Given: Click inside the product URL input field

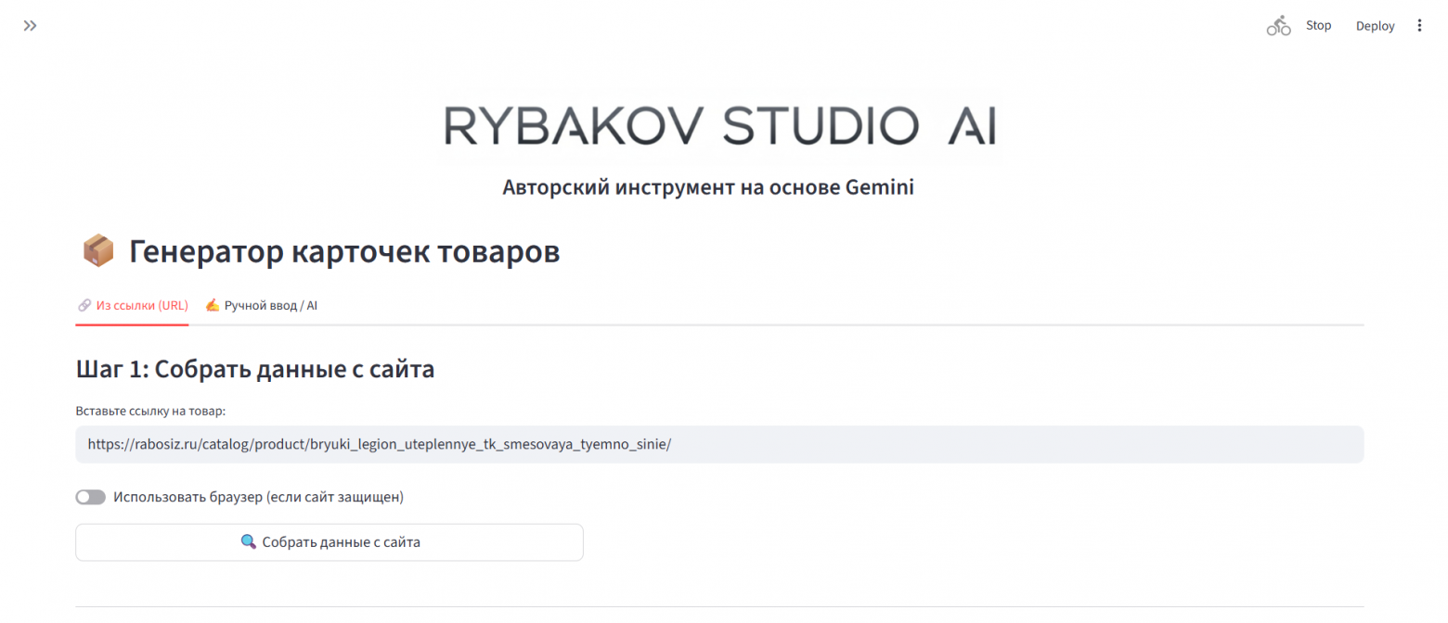Looking at the screenshot, I should click(719, 444).
